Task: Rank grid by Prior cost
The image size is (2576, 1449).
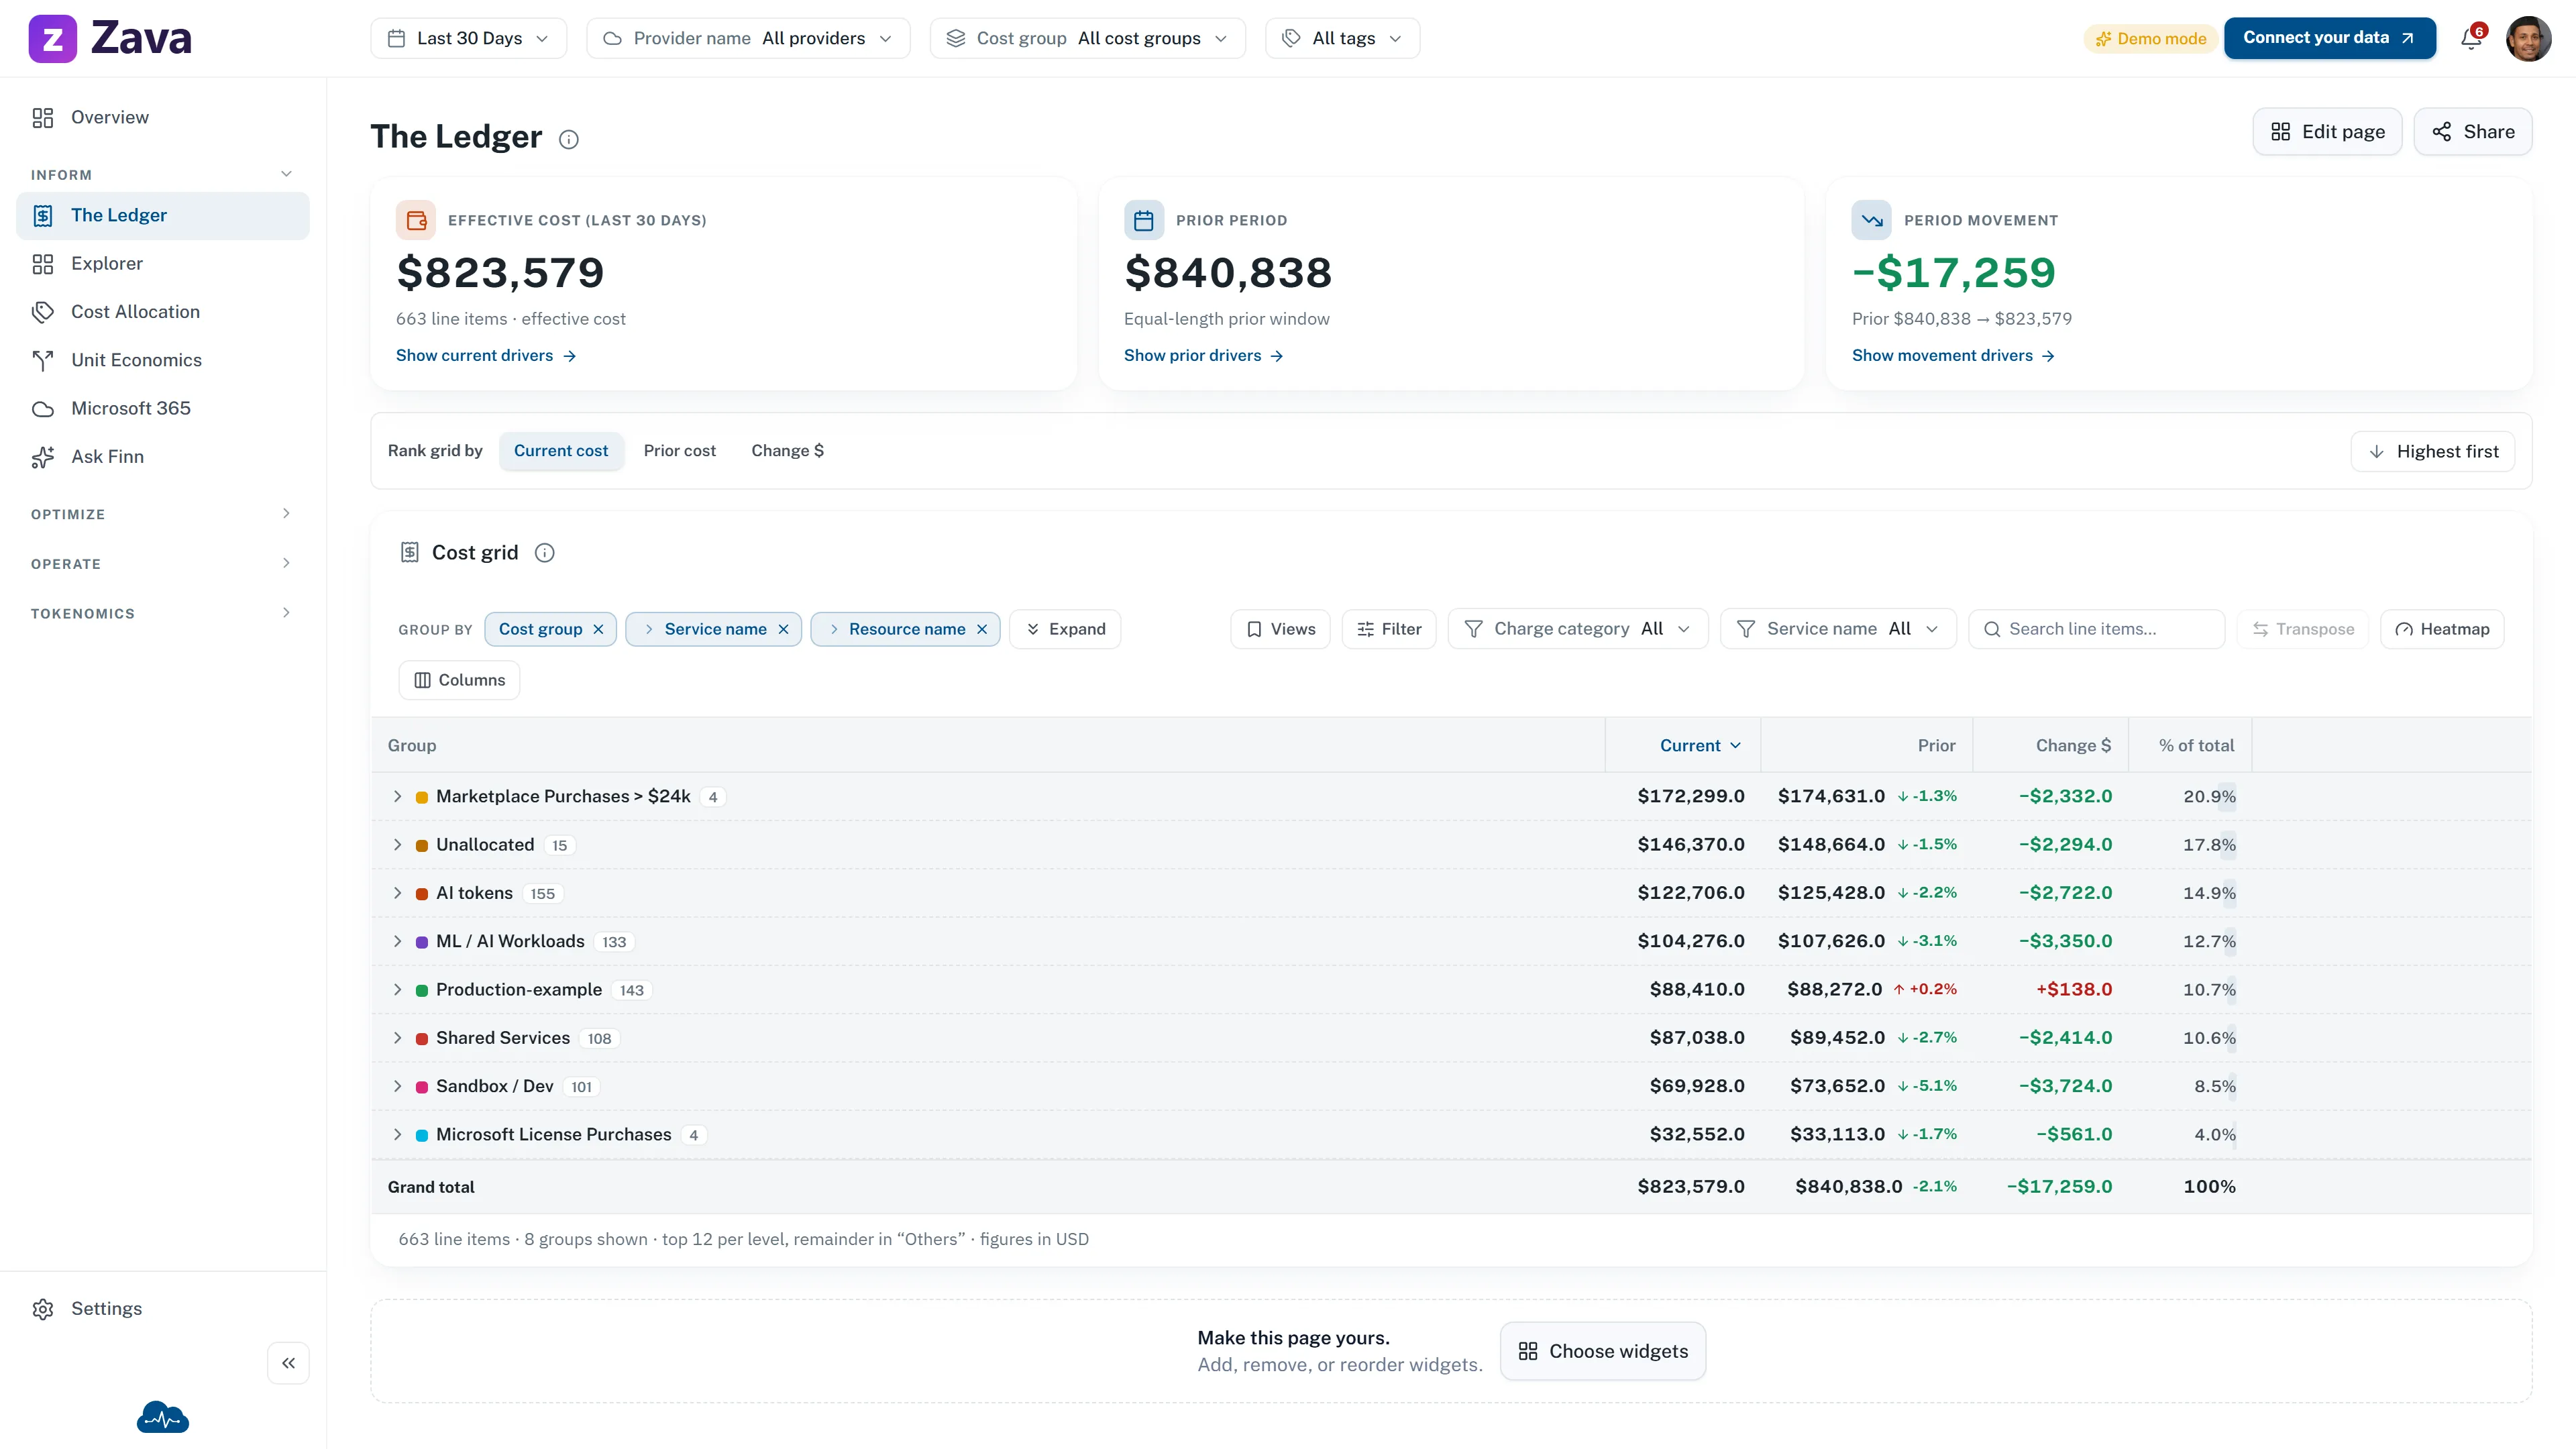Action: (680, 451)
